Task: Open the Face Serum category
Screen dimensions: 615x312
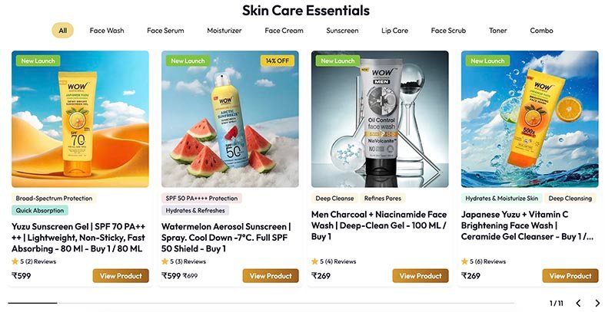Action: [165, 31]
